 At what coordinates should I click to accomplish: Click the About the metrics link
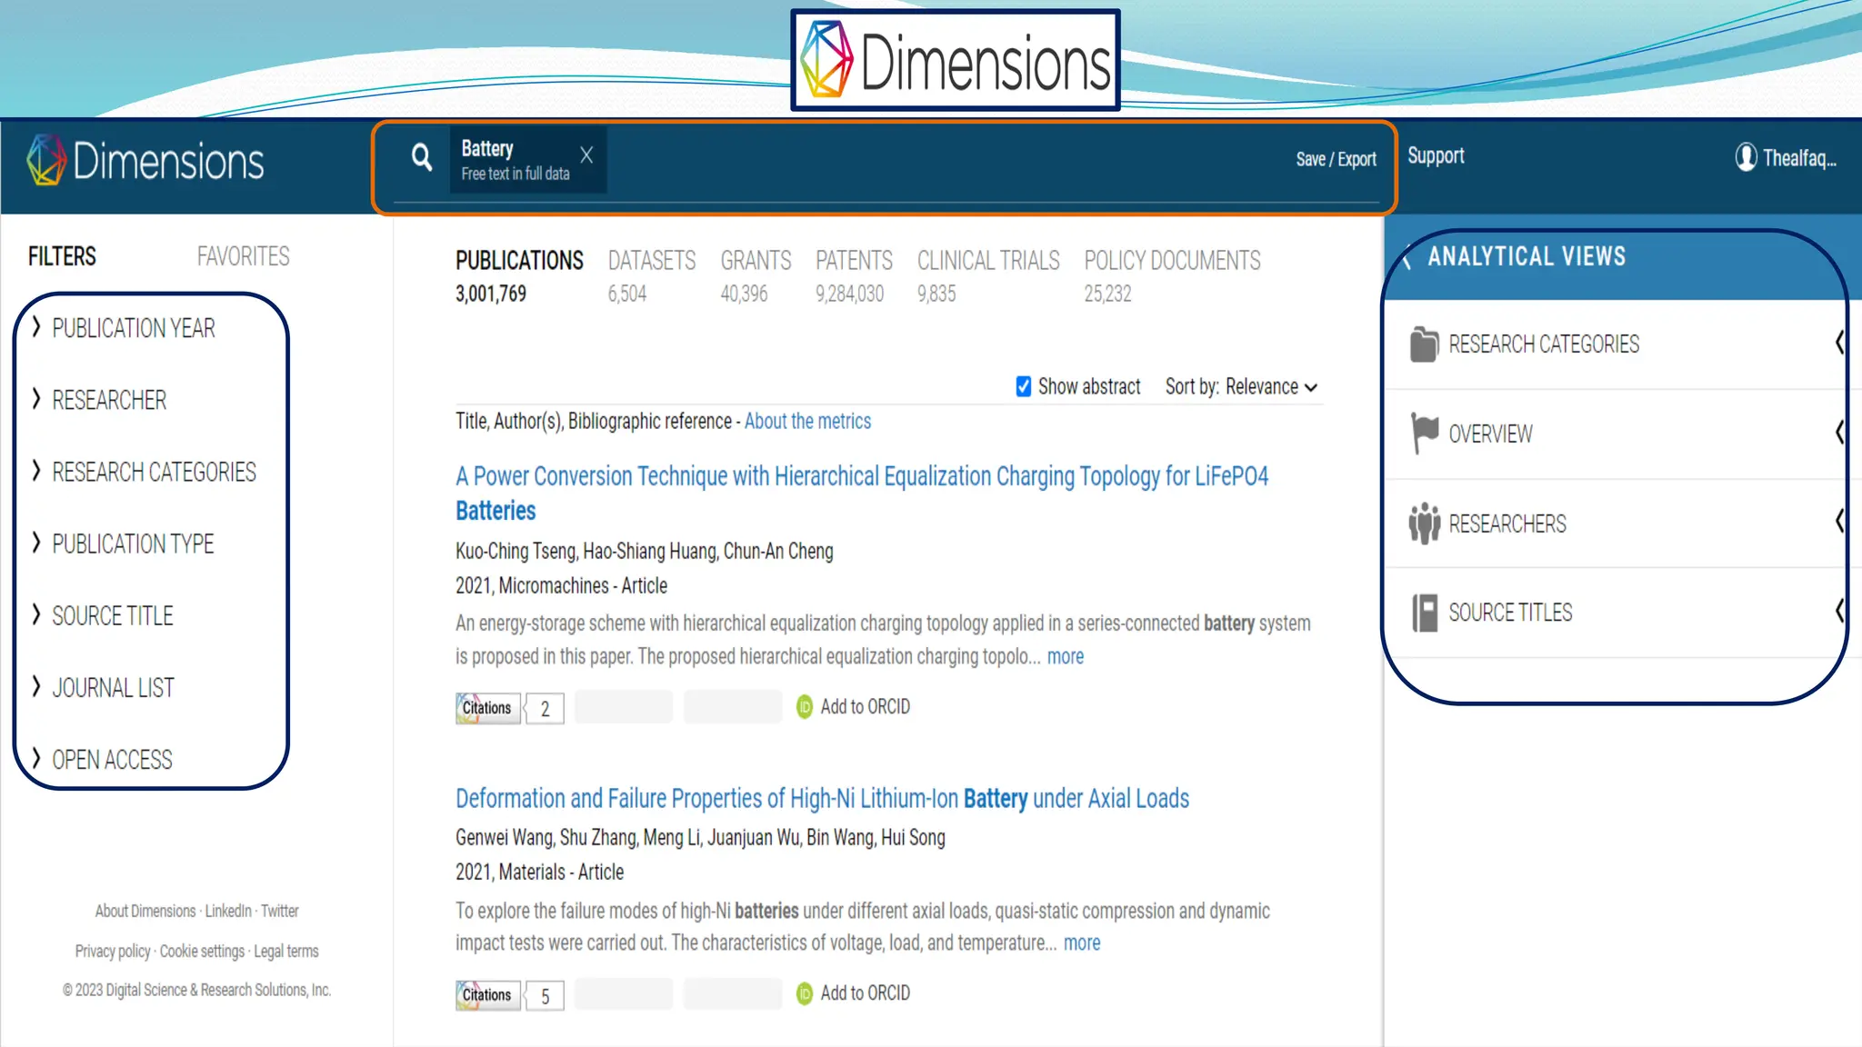tap(807, 422)
